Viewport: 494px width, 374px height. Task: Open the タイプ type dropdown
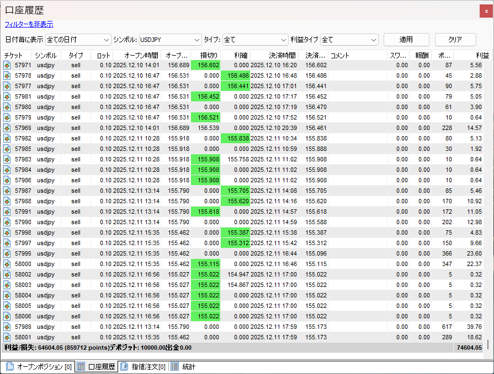point(254,40)
